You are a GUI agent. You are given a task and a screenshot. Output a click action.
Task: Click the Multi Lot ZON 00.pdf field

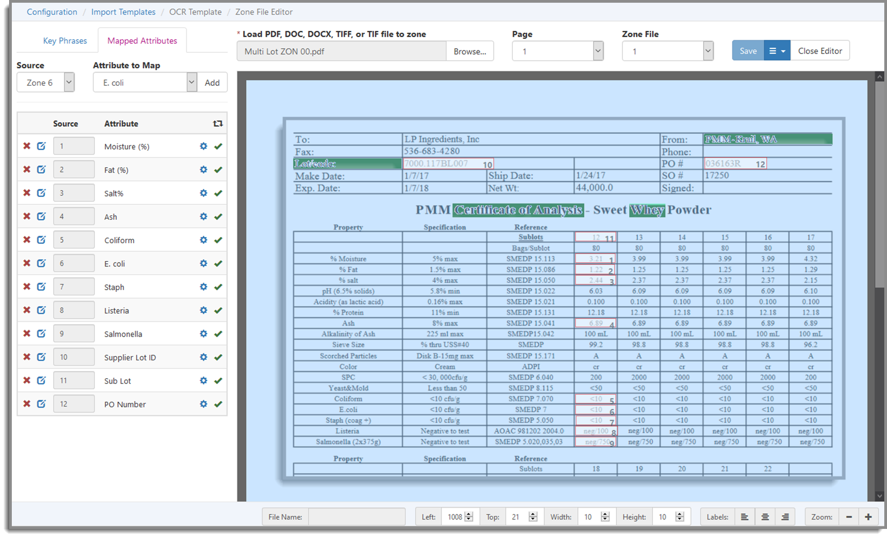[342, 51]
